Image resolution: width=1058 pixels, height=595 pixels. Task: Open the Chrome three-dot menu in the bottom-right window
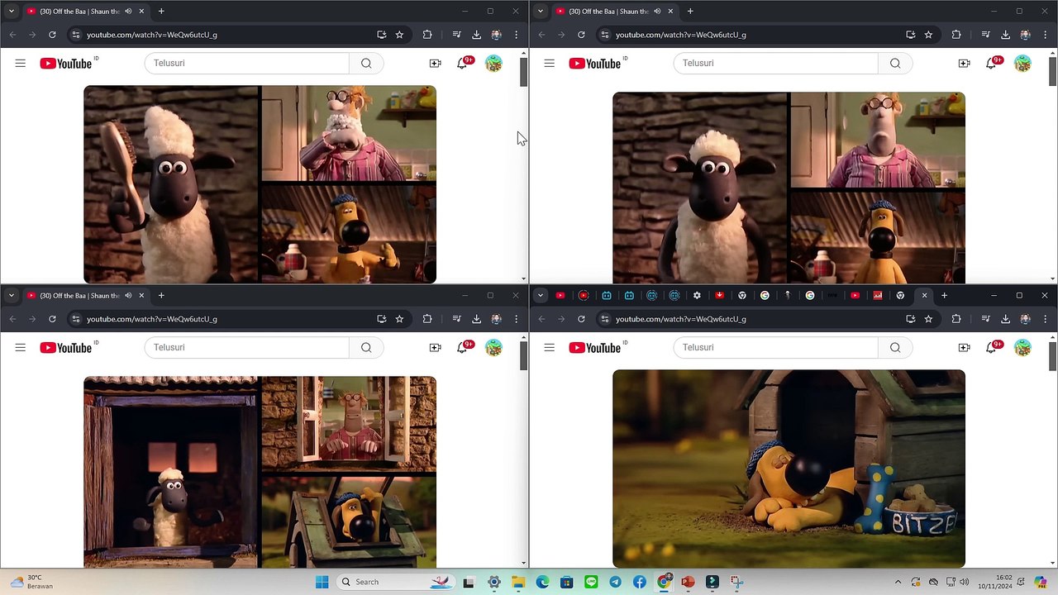click(1046, 319)
